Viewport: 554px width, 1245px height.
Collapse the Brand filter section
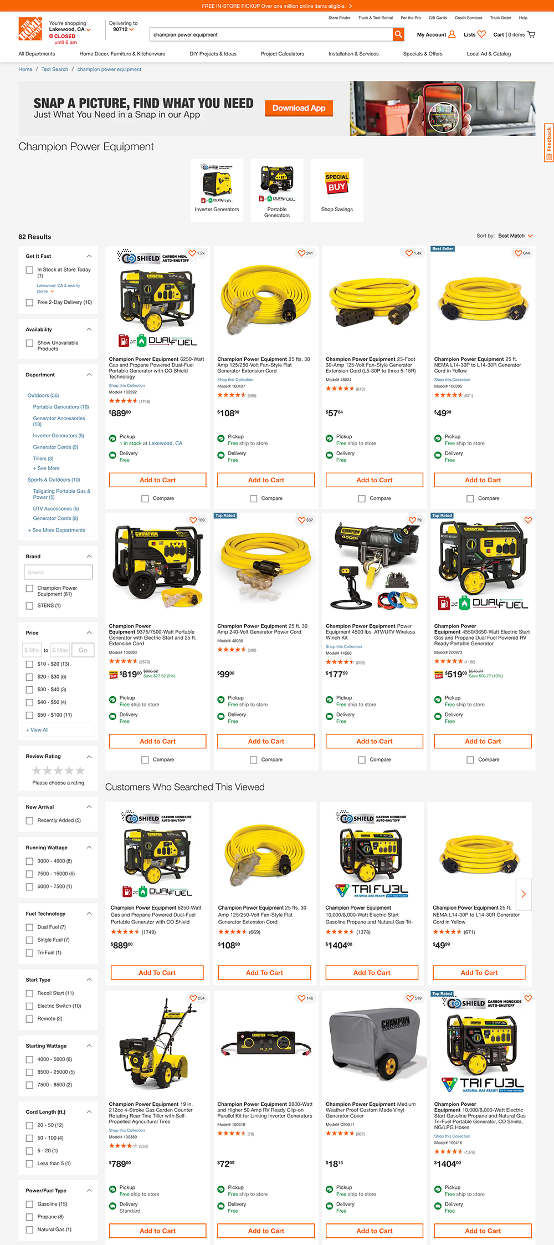(89, 557)
